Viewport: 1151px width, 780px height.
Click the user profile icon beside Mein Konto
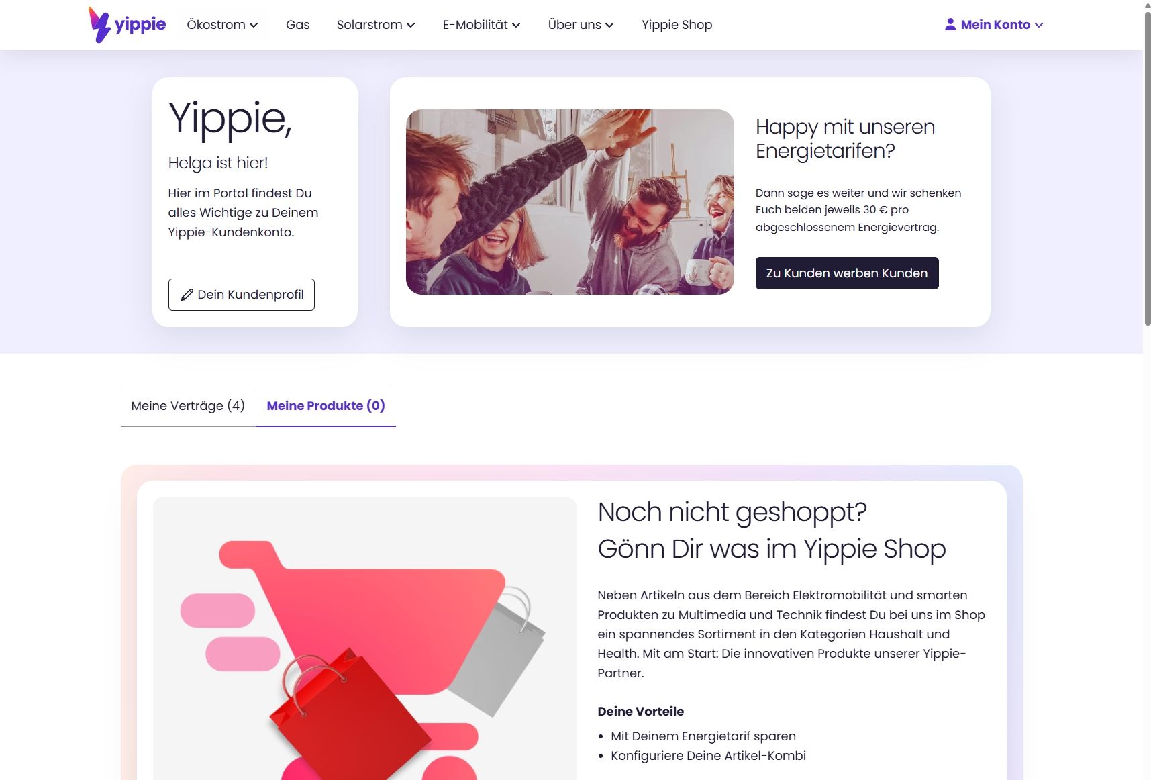pyautogui.click(x=950, y=25)
